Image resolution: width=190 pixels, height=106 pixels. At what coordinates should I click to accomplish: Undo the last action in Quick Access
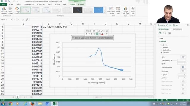[x=9, y=1]
